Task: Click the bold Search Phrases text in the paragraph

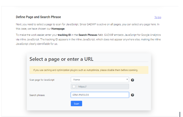Action: coord(88,35)
